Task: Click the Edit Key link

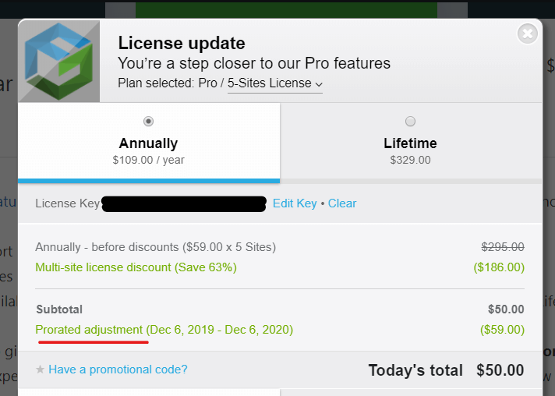Action: click(295, 203)
